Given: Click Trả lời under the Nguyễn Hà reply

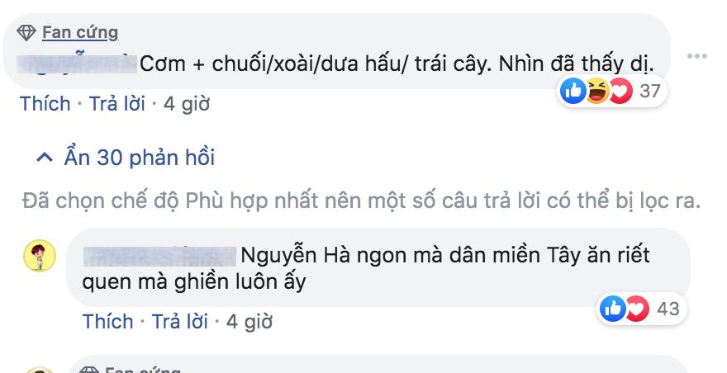Looking at the screenshot, I should pyautogui.click(x=180, y=321).
